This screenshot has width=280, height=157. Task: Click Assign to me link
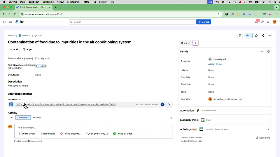pyautogui.click(x=215, y=64)
